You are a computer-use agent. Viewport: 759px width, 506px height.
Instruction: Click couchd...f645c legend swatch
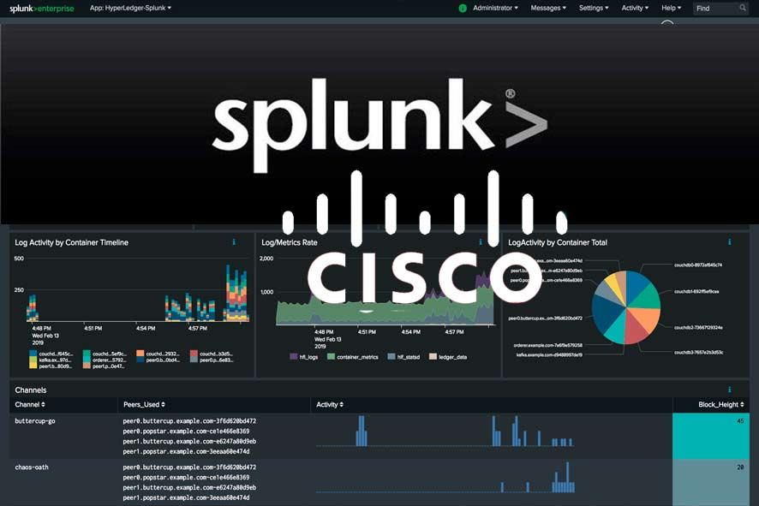[33, 354]
